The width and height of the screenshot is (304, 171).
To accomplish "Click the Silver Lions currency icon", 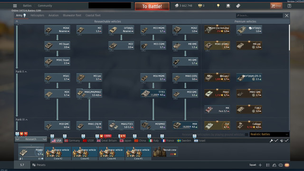I will coord(177,6).
